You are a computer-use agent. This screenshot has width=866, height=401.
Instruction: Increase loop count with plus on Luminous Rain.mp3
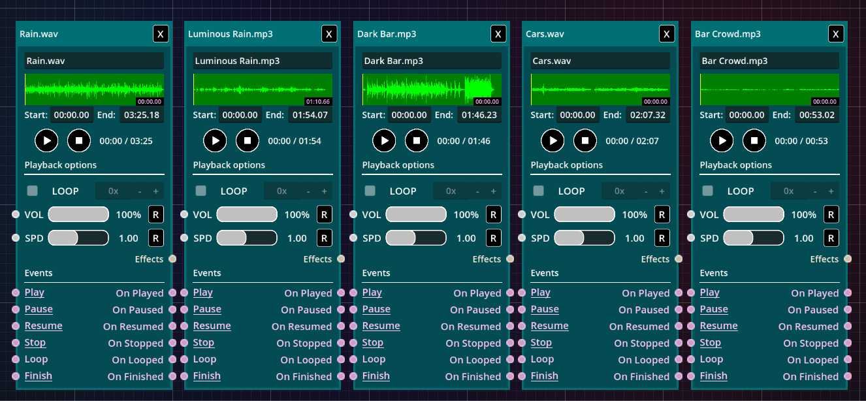tap(324, 191)
